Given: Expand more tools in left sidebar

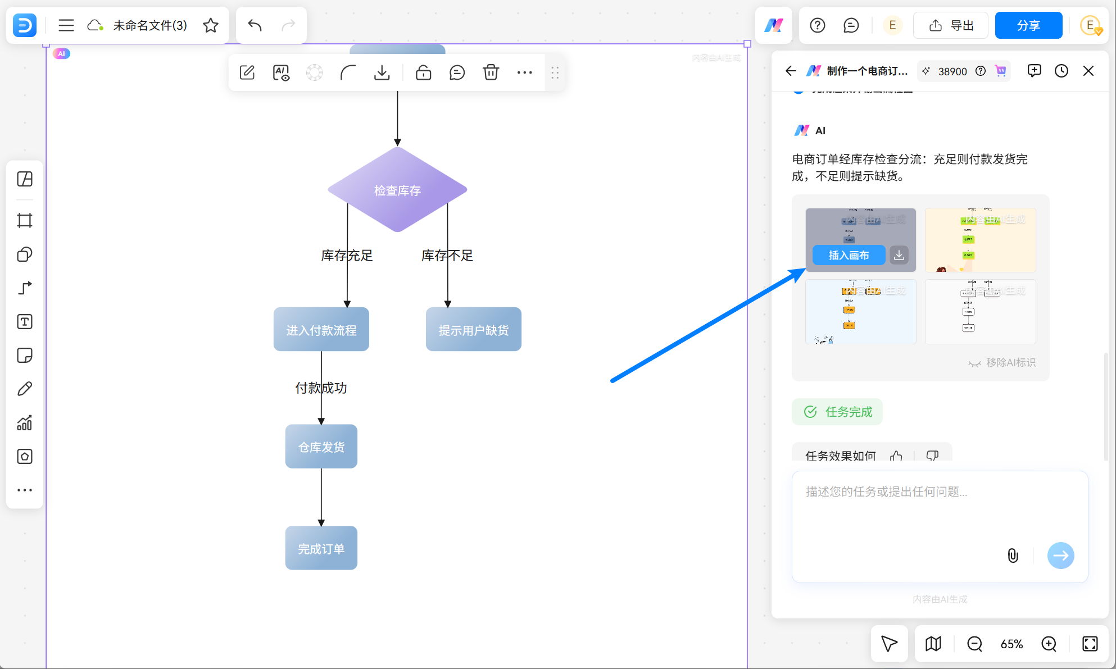Looking at the screenshot, I should pos(25,490).
